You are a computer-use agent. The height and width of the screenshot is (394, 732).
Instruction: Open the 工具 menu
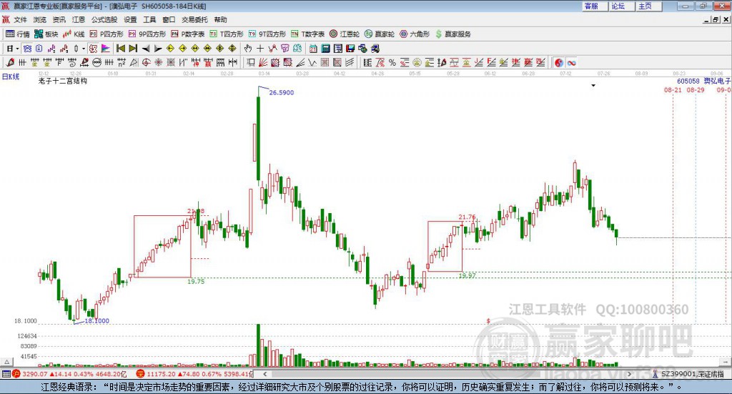click(149, 19)
